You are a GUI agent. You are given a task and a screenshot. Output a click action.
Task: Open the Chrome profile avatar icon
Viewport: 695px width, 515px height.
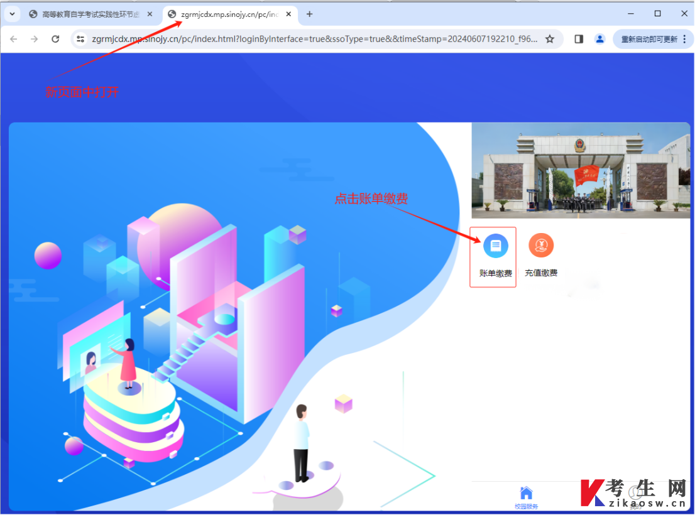599,39
